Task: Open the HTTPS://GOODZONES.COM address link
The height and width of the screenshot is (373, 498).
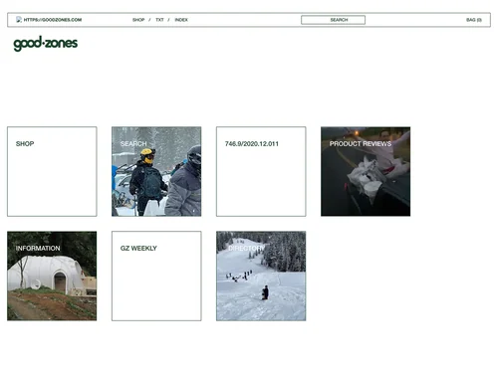Action: [x=53, y=20]
